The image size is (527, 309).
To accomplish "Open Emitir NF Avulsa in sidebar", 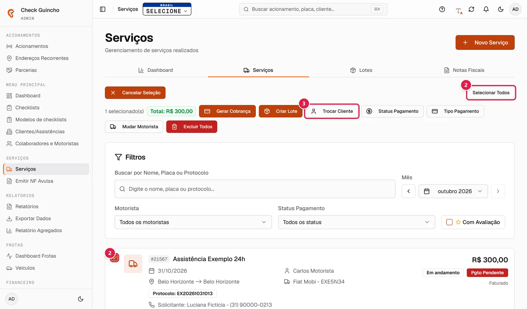I will [46, 181].
